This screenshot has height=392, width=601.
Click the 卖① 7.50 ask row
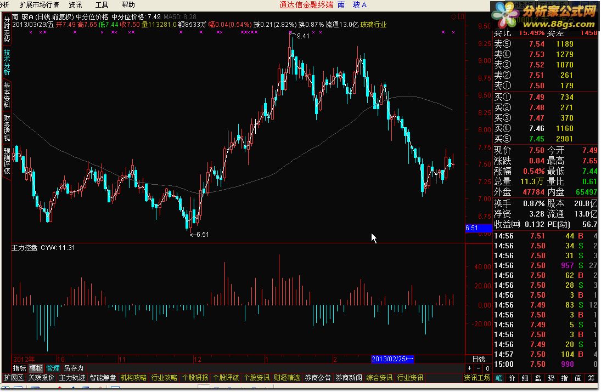[546, 86]
